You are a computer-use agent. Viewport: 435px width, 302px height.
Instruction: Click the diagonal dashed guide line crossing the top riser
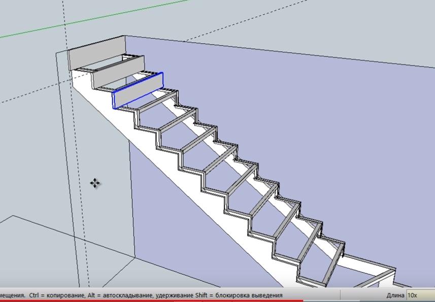30,93
